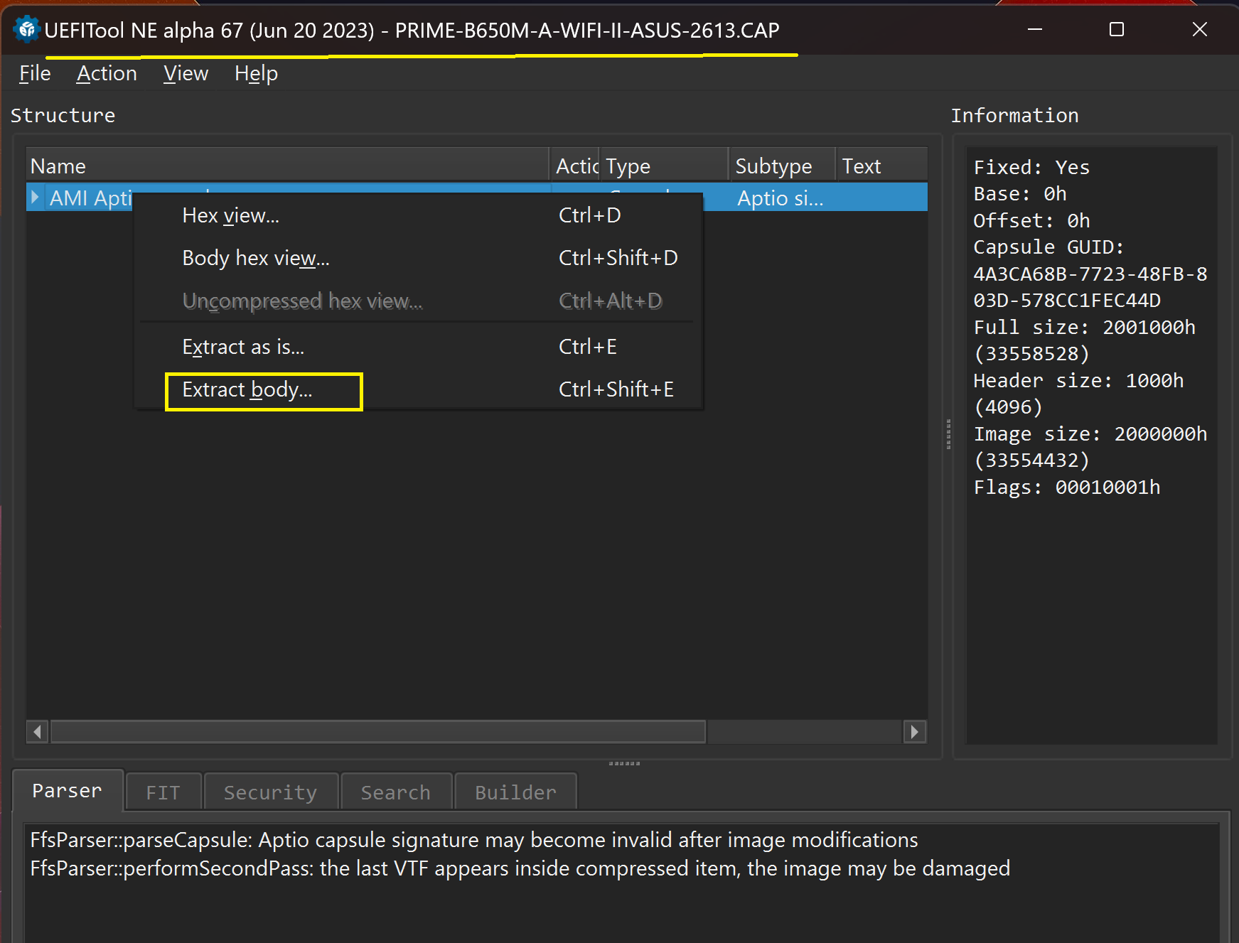Choose Extract body from context menu
Image resolution: width=1239 pixels, height=943 pixels.
[247, 390]
